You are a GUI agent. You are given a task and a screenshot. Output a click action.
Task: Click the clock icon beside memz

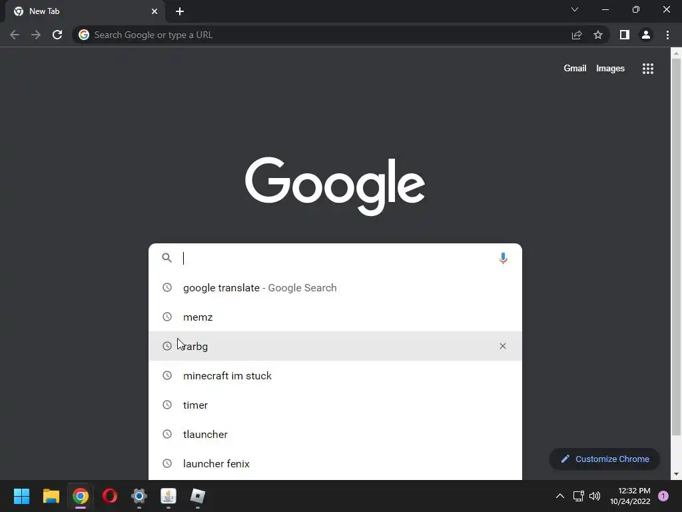(x=167, y=317)
